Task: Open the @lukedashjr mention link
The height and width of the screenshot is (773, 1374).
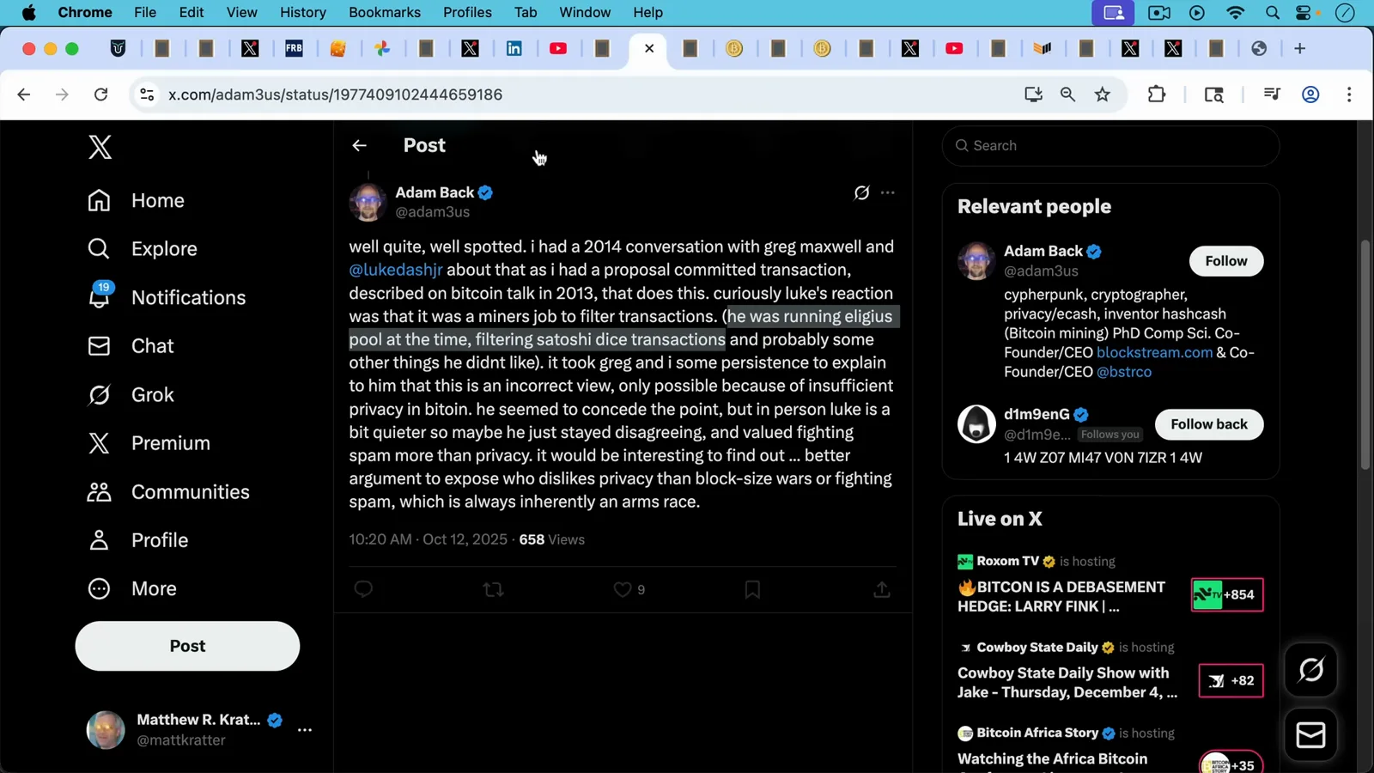Action: click(x=396, y=270)
